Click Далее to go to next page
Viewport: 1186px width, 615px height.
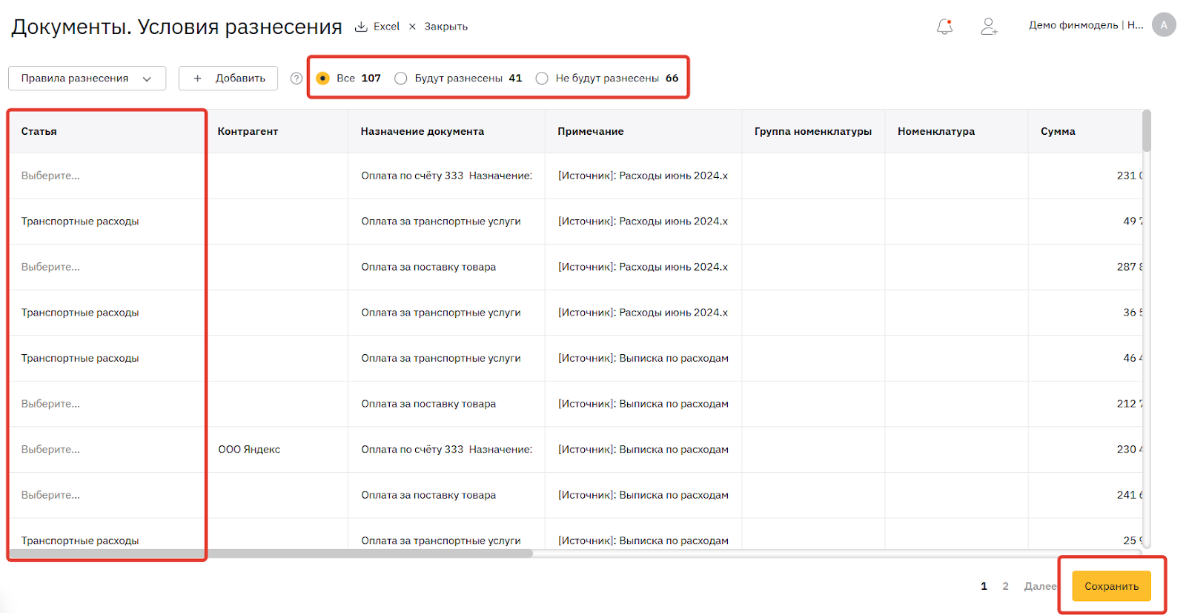(1040, 586)
